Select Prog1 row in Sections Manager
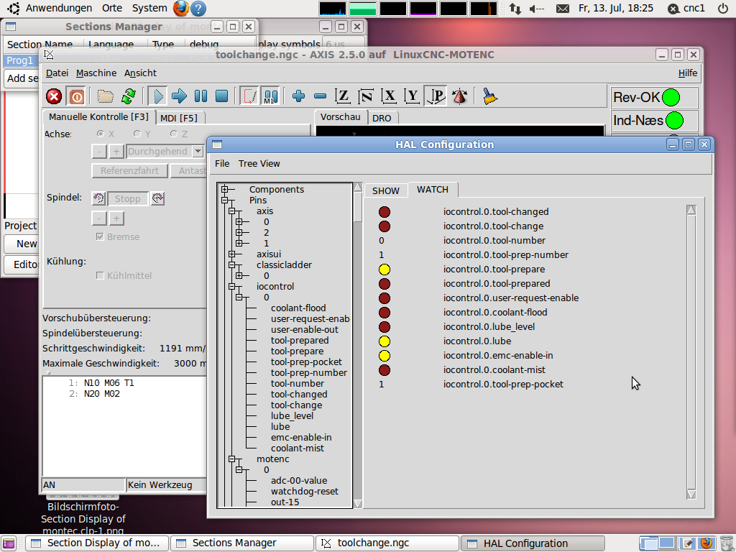 pos(20,60)
